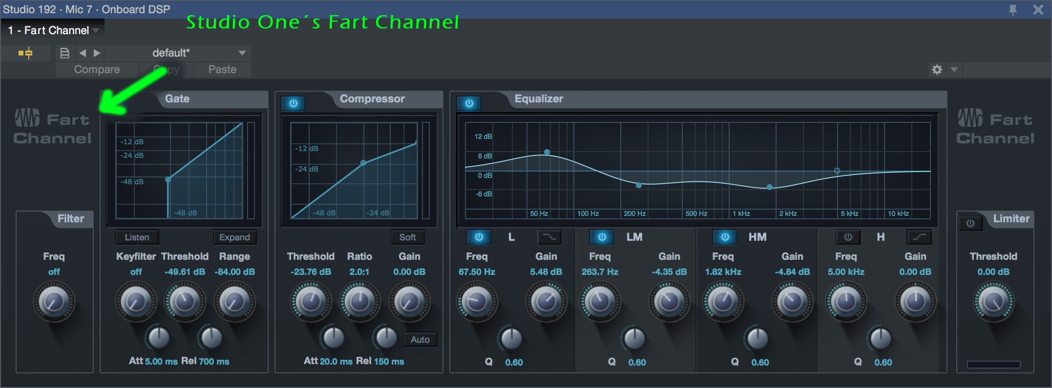Viewport: 1052px width, 388px height.
Task: Click the H band high-shelf shape icon
Action: 919,237
